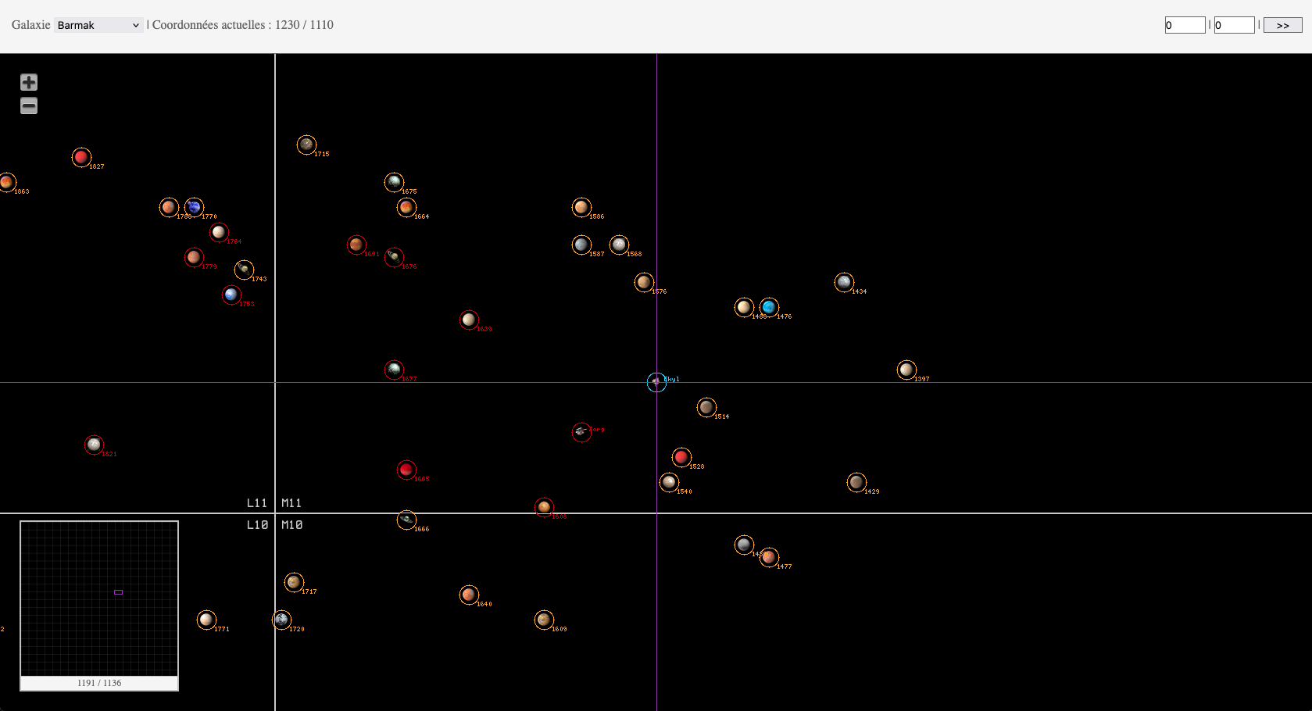Select planet 1677
The width and height of the screenshot is (1312, 711).
(x=394, y=370)
